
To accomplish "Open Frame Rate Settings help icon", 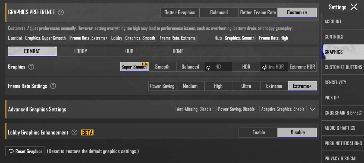I will (53, 86).
